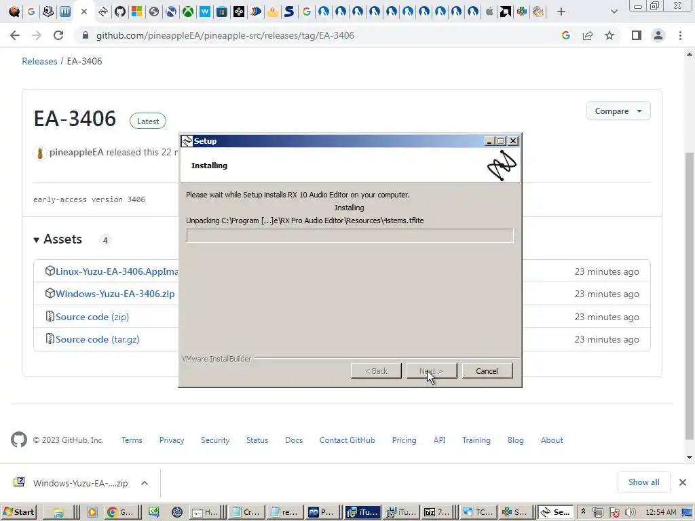Click the browser Back arrow

click(x=15, y=35)
